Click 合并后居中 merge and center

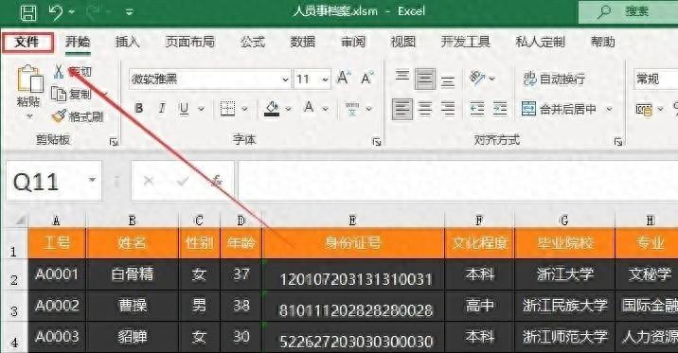click(x=560, y=109)
